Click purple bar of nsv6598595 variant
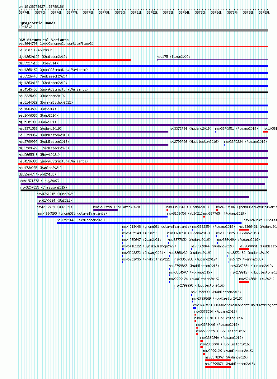 point(106,210)
